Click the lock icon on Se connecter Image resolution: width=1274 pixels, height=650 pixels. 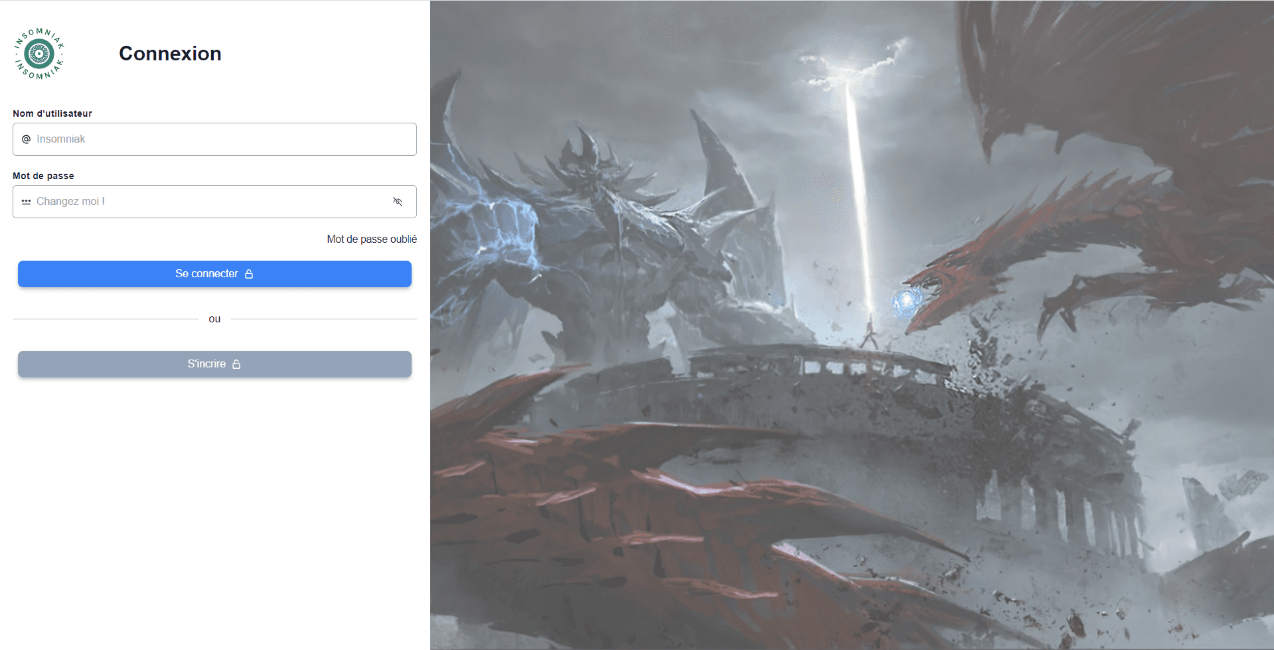(249, 274)
